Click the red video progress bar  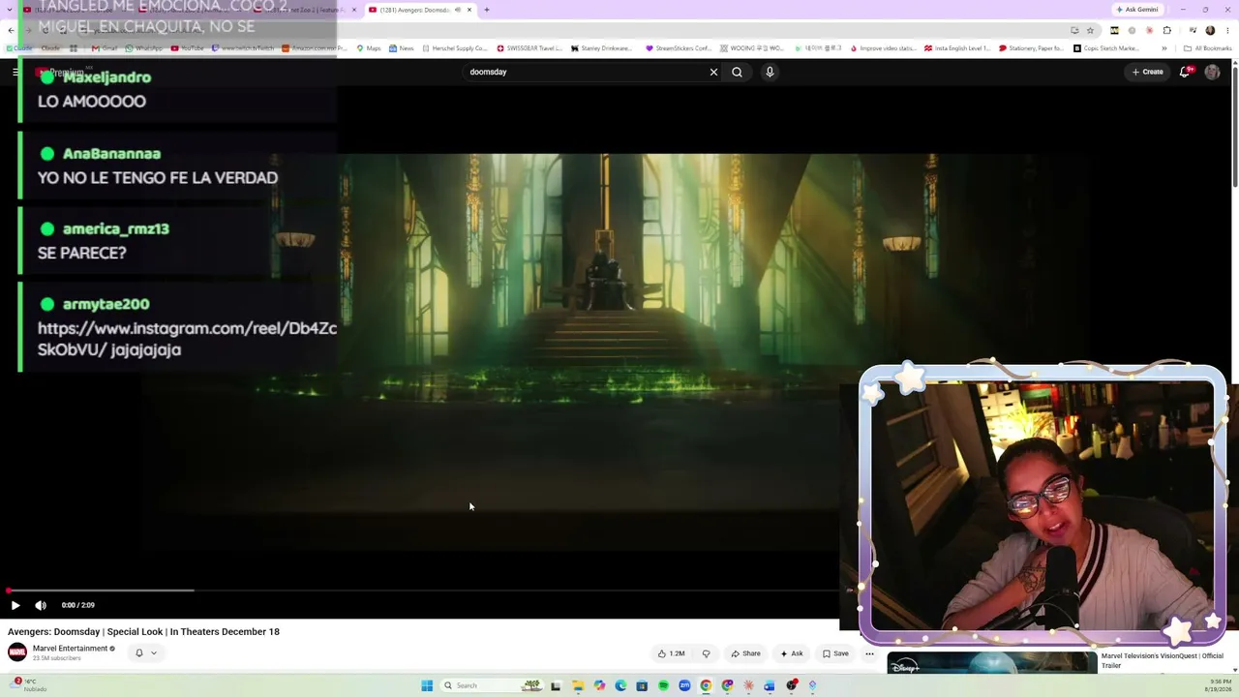[422, 591]
